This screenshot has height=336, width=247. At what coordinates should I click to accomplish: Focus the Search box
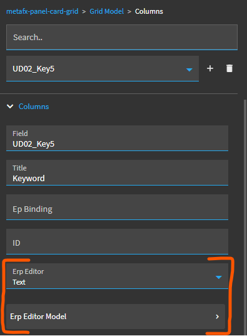tap(122, 37)
